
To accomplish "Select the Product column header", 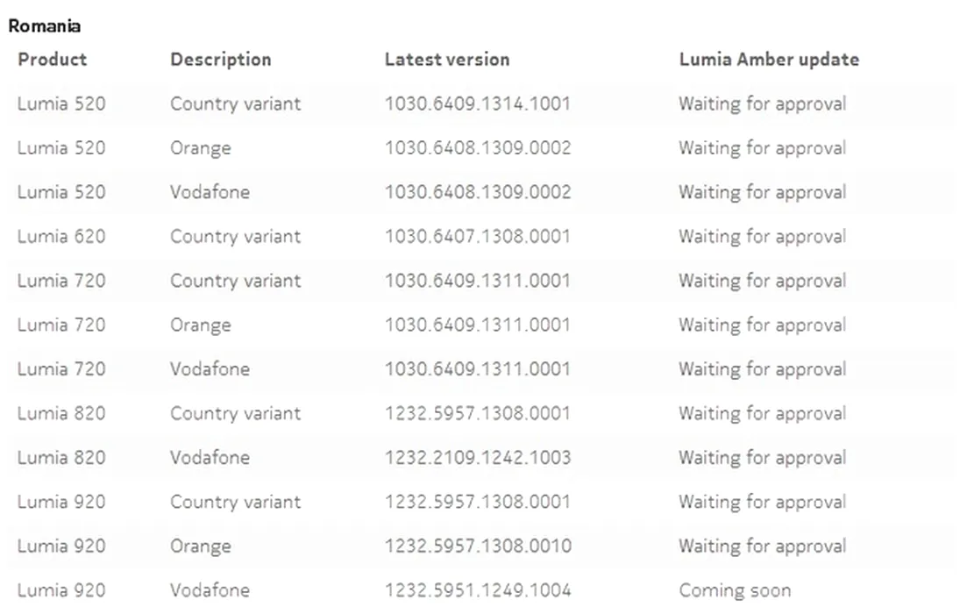I will click(x=53, y=60).
